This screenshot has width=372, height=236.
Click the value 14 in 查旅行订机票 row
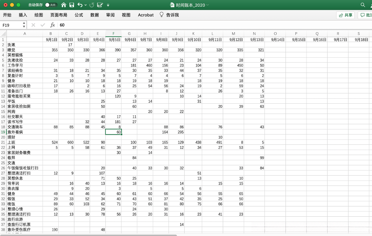(182, 224)
